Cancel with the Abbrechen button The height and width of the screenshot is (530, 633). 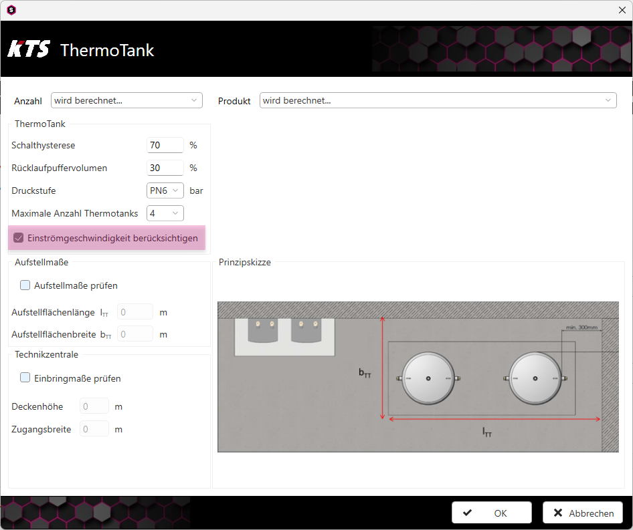[583, 513]
